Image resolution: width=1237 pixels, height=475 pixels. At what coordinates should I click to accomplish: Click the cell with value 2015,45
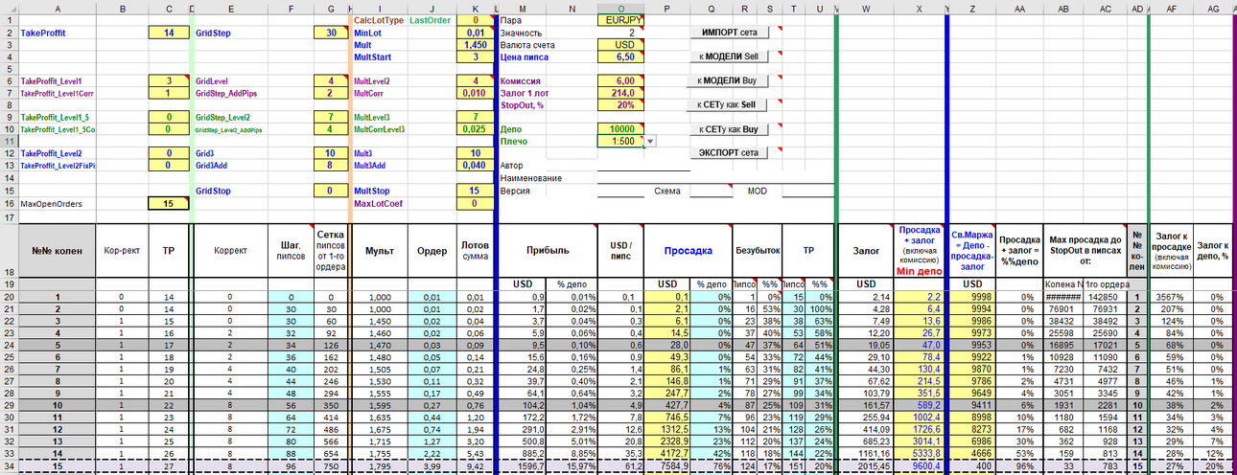pos(866,468)
